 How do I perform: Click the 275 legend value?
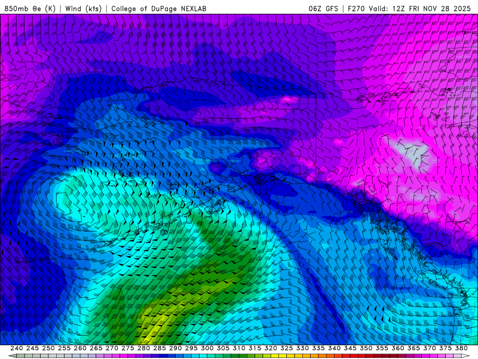coord(127,348)
